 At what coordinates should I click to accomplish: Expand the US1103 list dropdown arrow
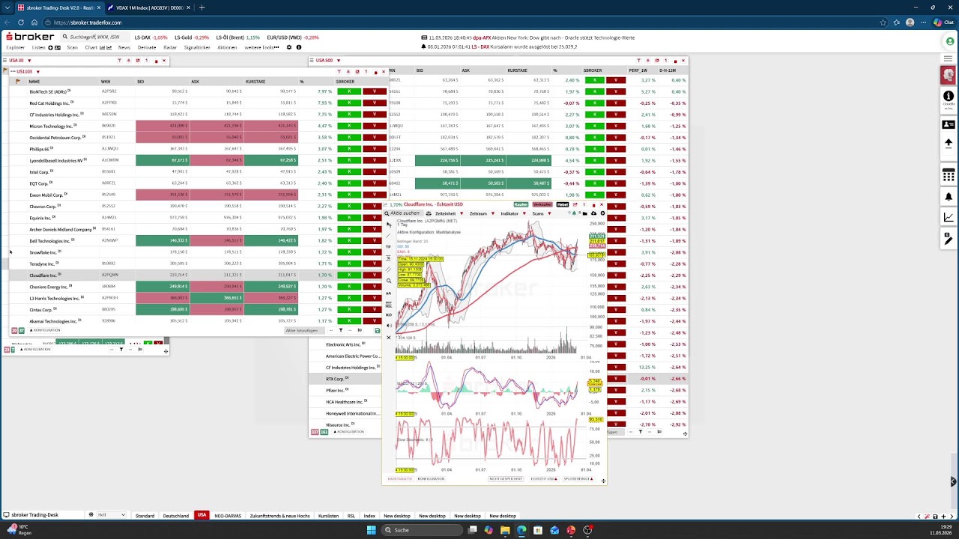pos(37,72)
